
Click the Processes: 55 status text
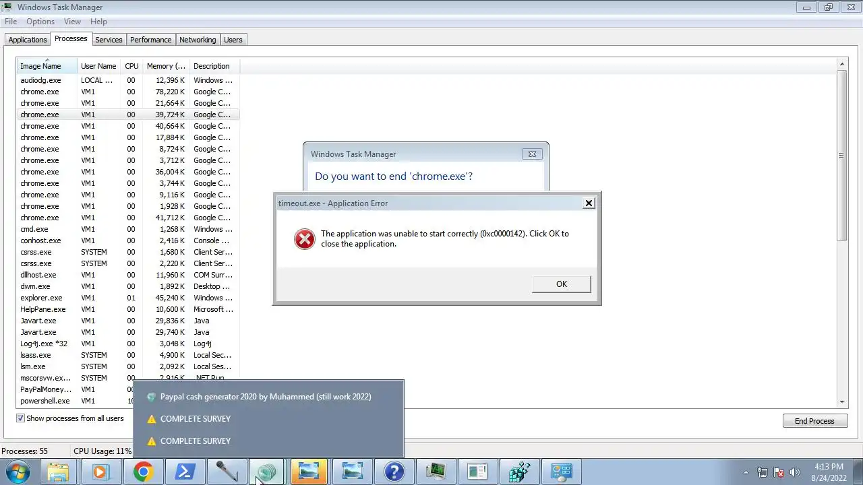25,451
